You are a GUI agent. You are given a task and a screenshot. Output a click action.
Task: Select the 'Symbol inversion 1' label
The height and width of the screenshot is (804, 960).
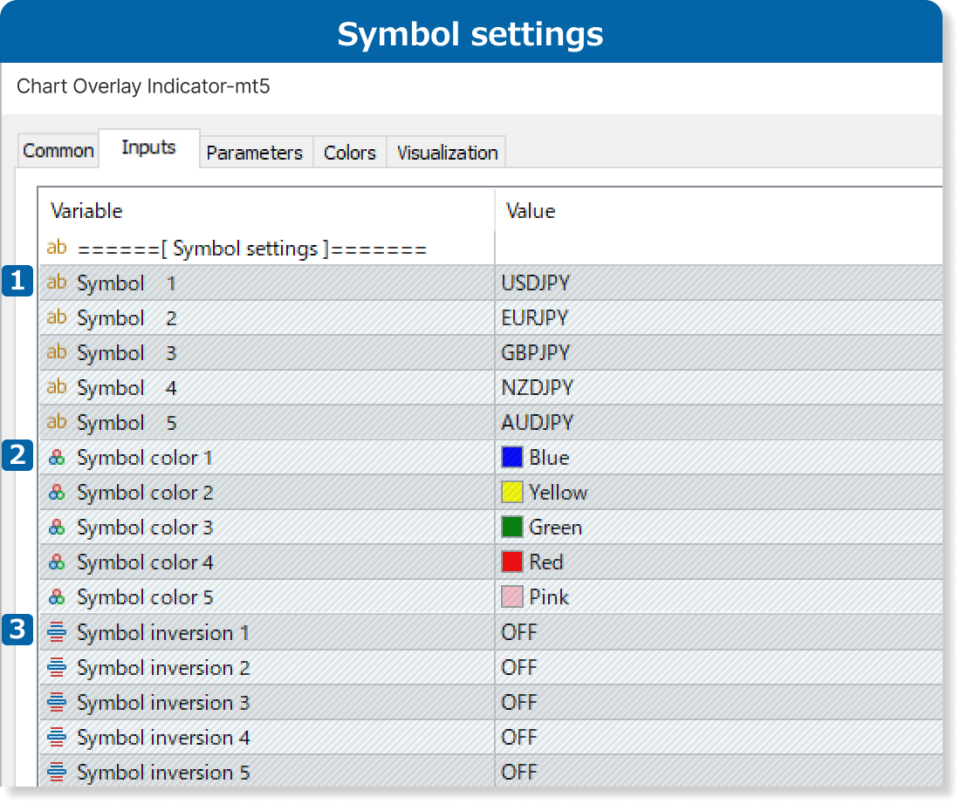click(x=163, y=633)
